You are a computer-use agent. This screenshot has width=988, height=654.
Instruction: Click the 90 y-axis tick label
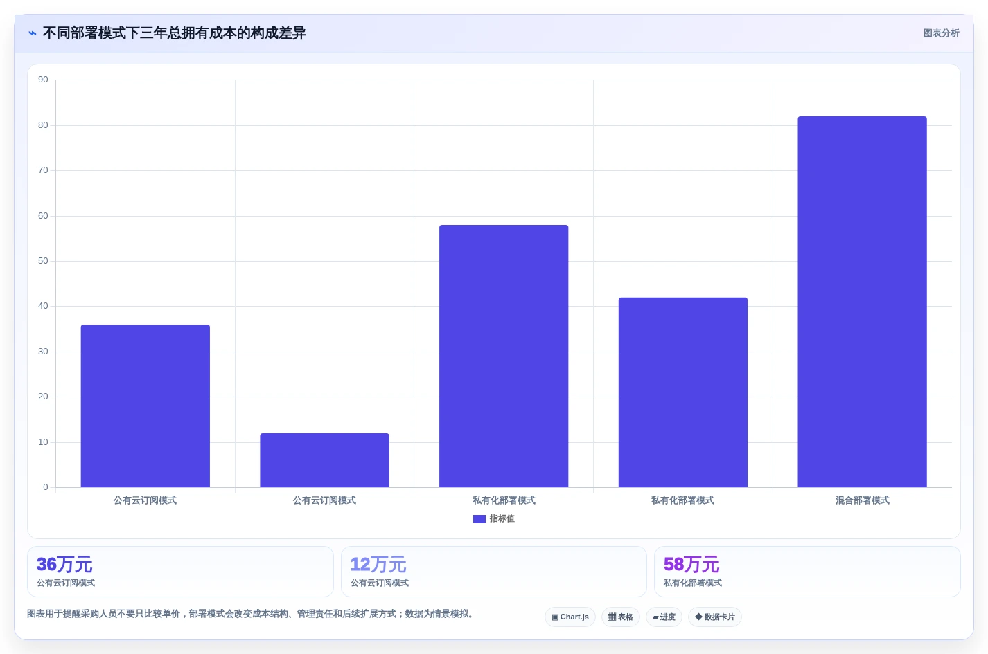(x=43, y=80)
